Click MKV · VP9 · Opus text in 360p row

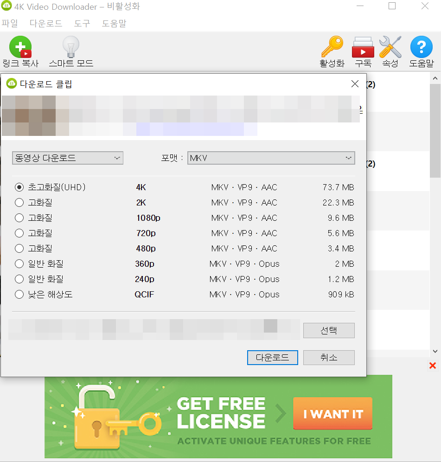(244, 264)
